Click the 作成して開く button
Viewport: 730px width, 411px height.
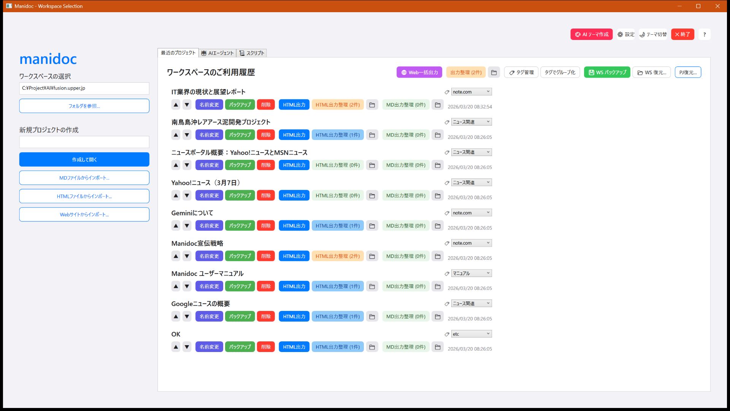click(84, 159)
